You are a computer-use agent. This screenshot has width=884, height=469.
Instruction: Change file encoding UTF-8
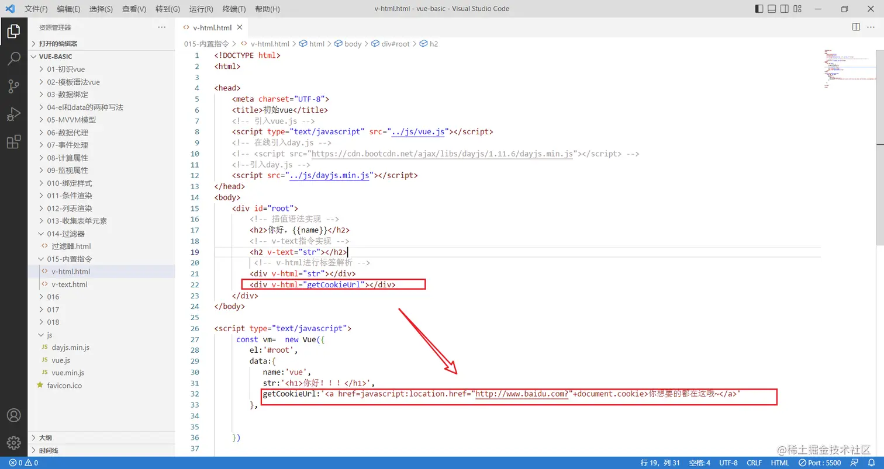click(x=728, y=463)
